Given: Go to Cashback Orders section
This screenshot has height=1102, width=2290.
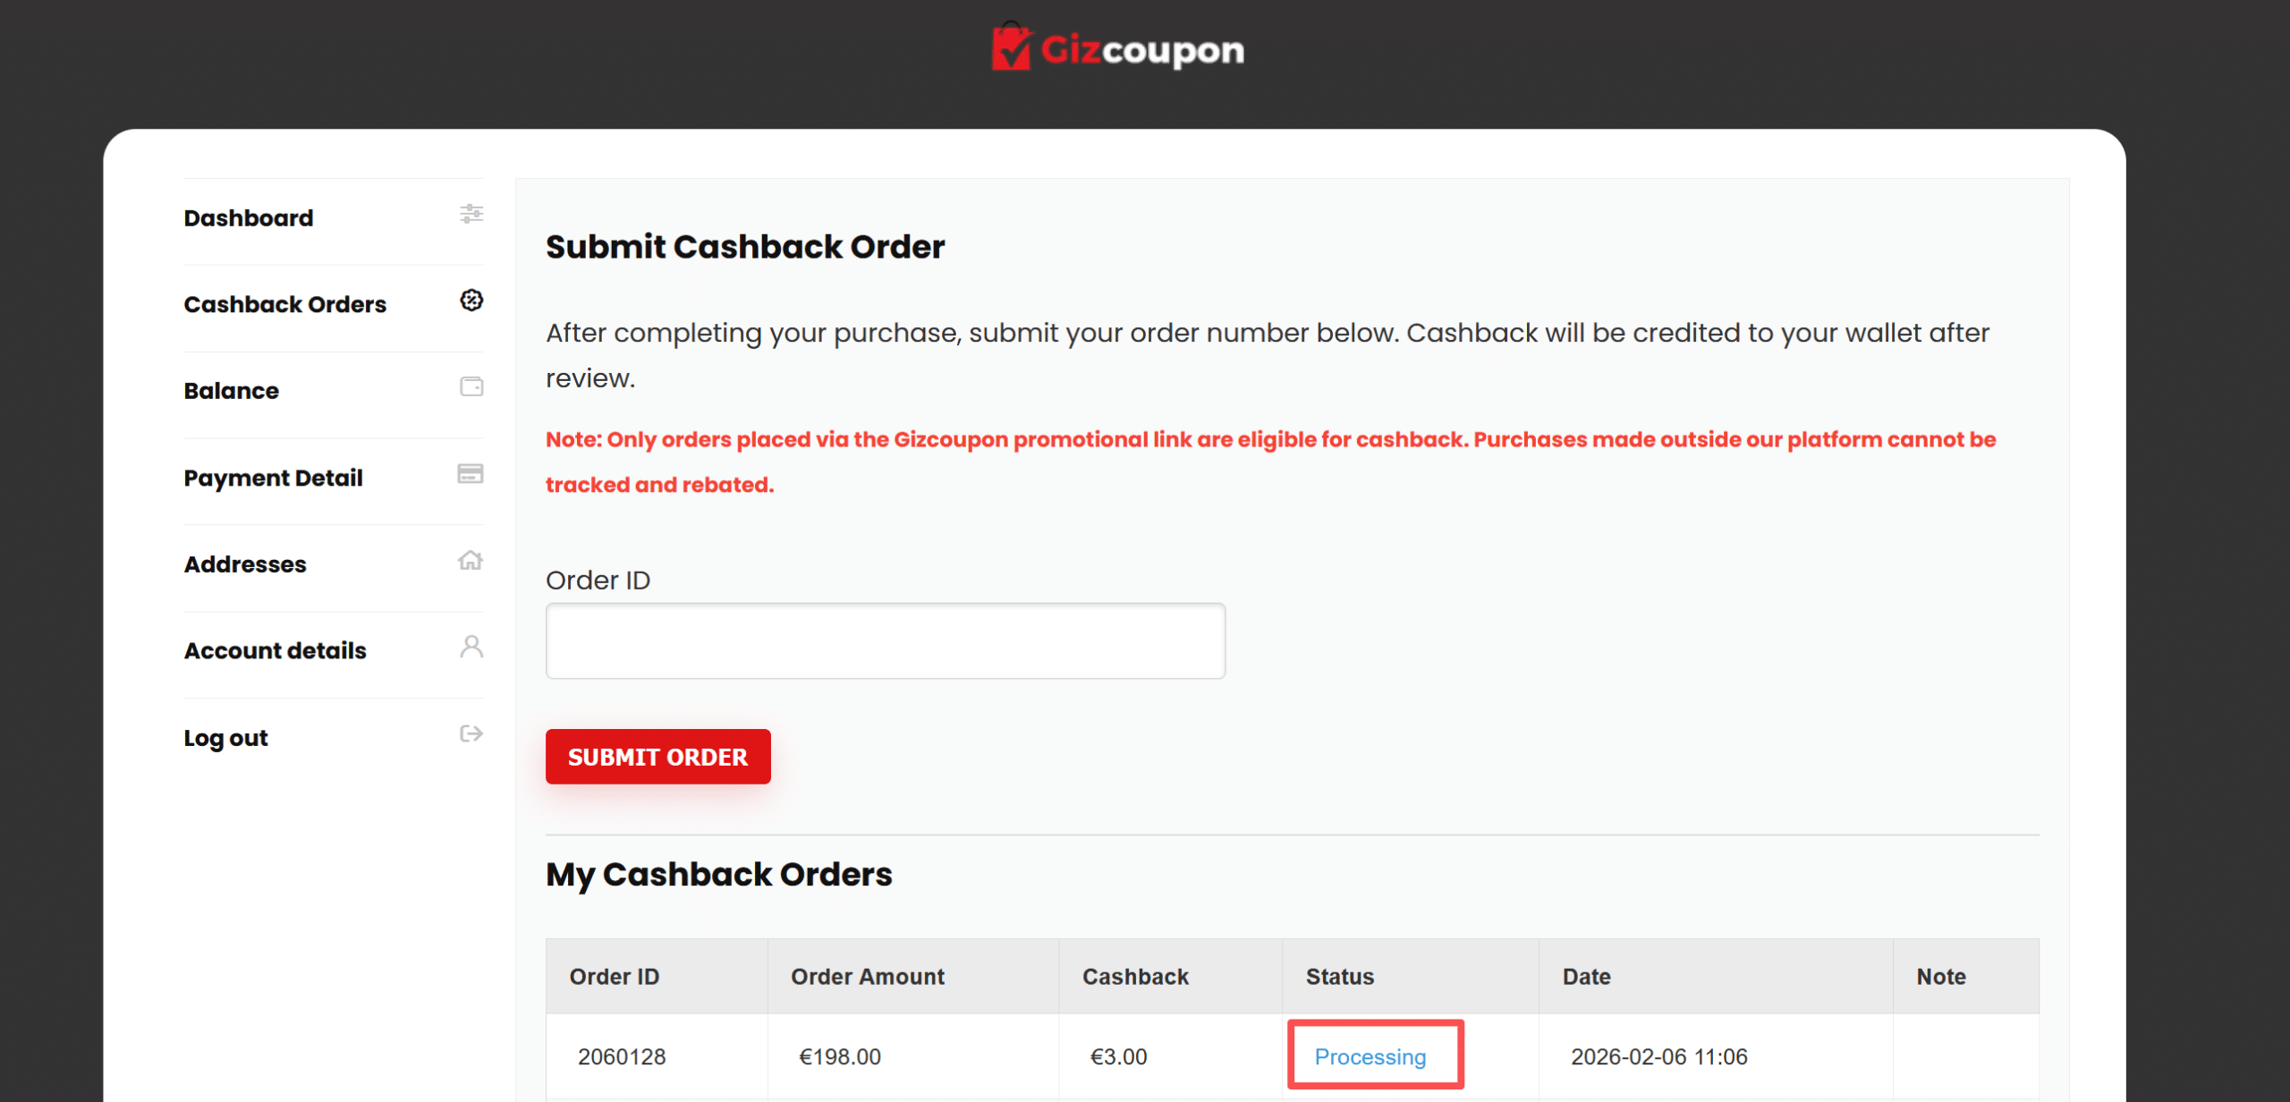Looking at the screenshot, I should (x=285, y=305).
